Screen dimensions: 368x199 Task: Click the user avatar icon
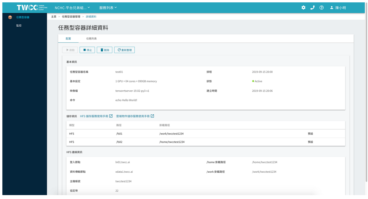332,8
